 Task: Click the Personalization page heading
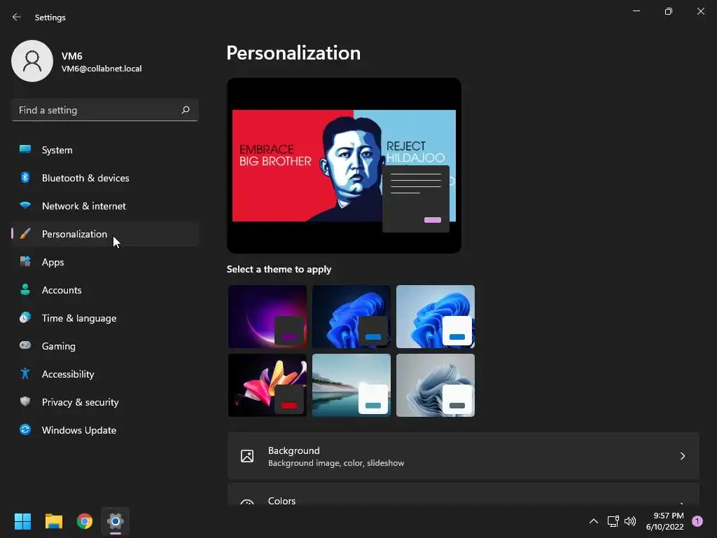click(x=293, y=53)
